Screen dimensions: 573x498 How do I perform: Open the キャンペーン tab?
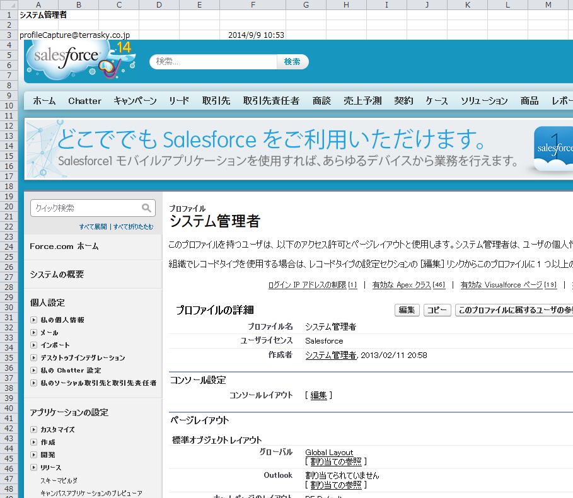tap(135, 101)
